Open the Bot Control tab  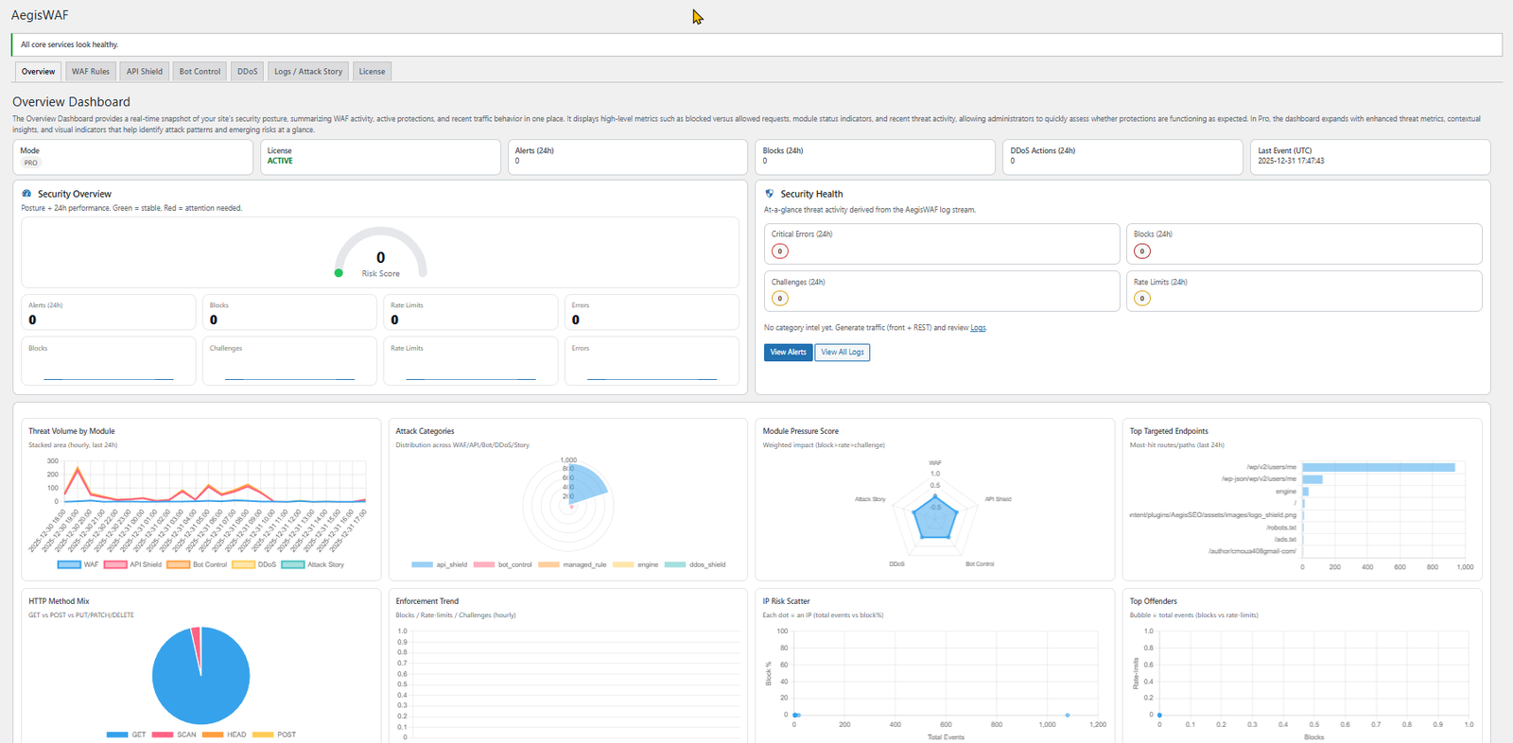click(x=200, y=72)
